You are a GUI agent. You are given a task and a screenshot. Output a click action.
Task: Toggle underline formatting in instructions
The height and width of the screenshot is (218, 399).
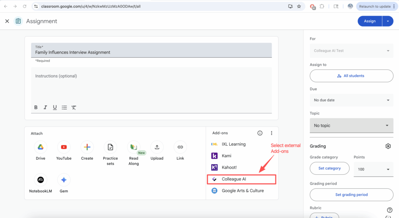coord(55,107)
